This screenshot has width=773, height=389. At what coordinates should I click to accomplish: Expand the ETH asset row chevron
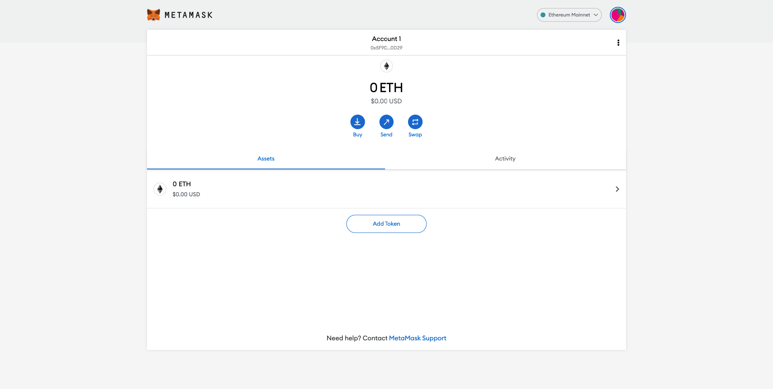coord(617,189)
